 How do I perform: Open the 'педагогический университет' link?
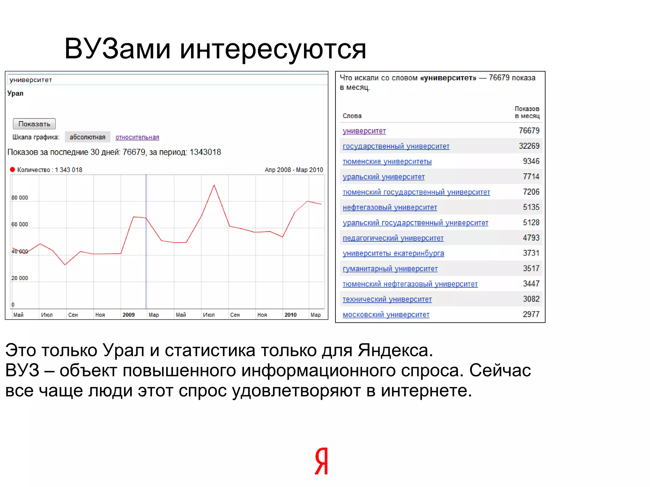393,238
